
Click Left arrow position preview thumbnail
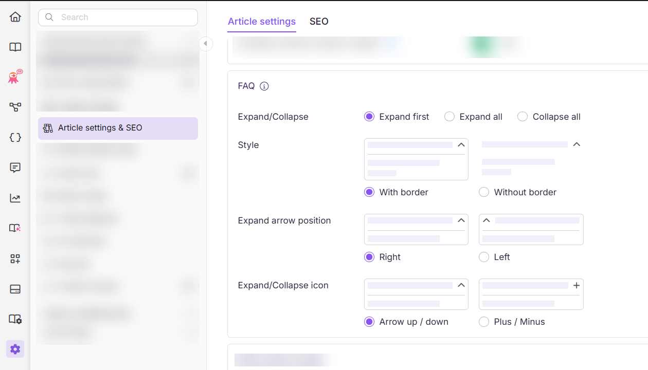[531, 230]
